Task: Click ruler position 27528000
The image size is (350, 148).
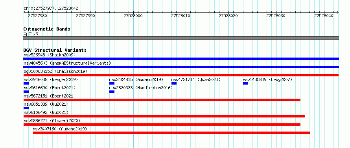Action: click(x=133, y=16)
